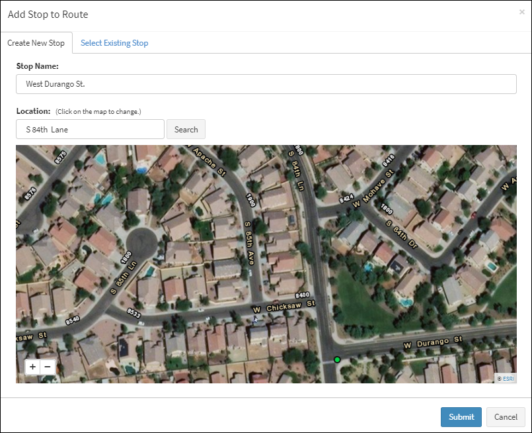Focus the Stop Name text field
The width and height of the screenshot is (532, 433).
(x=266, y=84)
